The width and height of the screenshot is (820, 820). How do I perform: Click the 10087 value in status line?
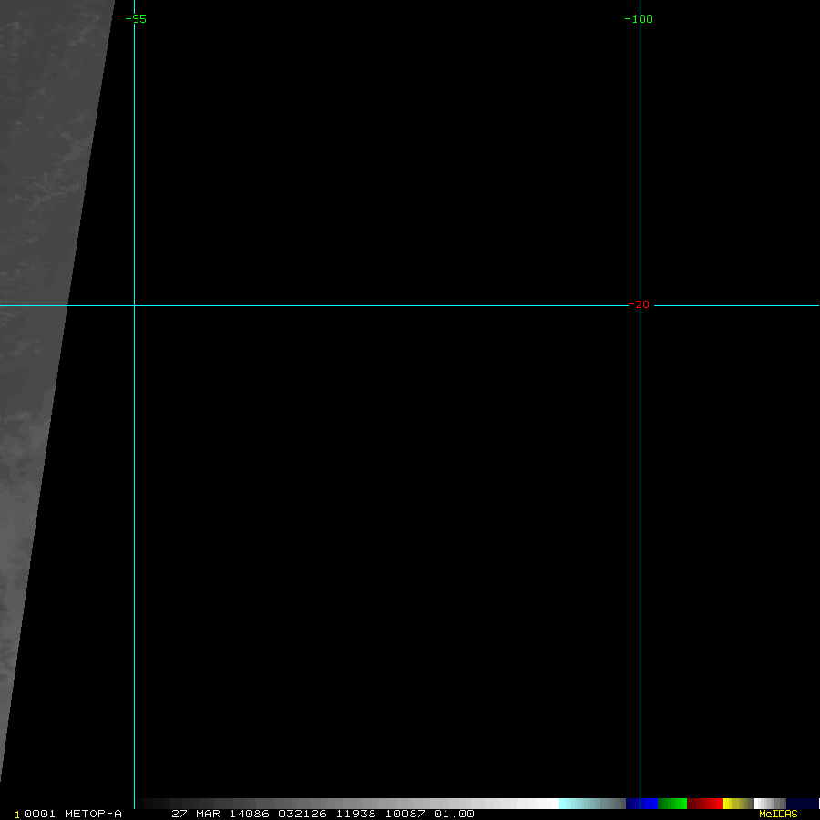pos(405,814)
